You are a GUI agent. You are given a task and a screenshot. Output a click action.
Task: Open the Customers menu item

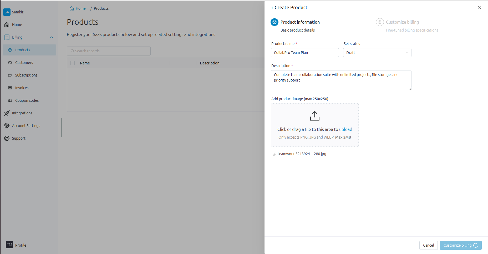(x=24, y=63)
